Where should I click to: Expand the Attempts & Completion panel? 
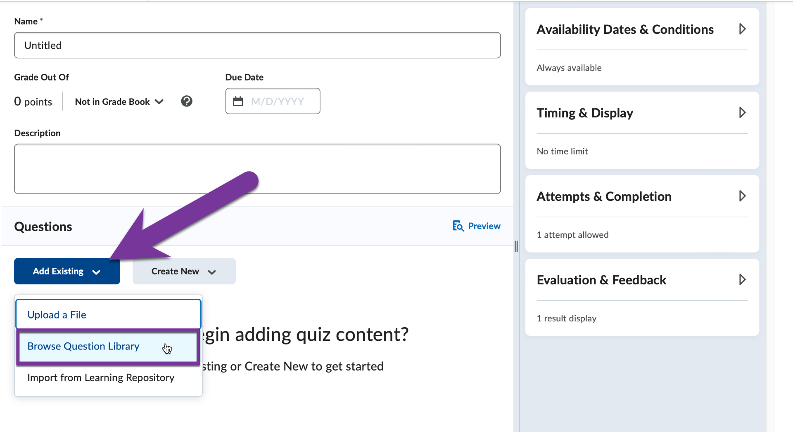pyautogui.click(x=742, y=196)
